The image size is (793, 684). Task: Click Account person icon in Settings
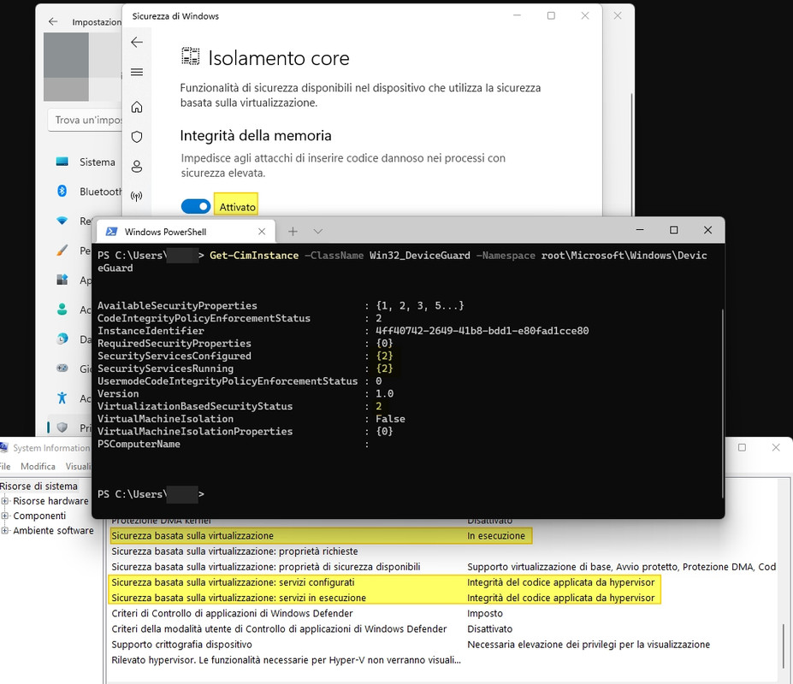pos(62,310)
